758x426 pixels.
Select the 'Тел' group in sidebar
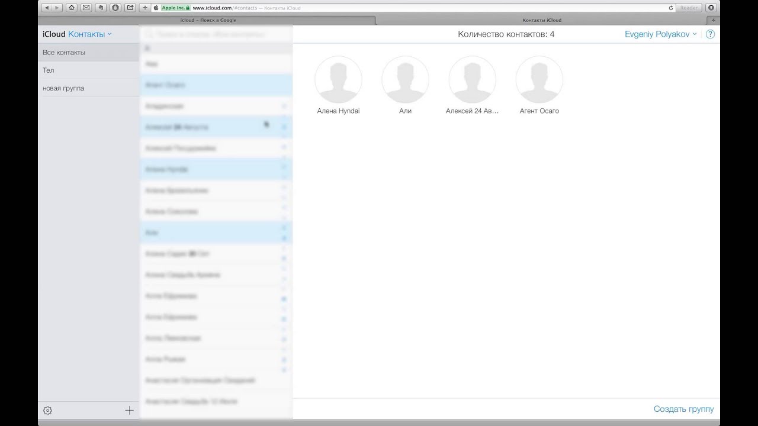89,70
